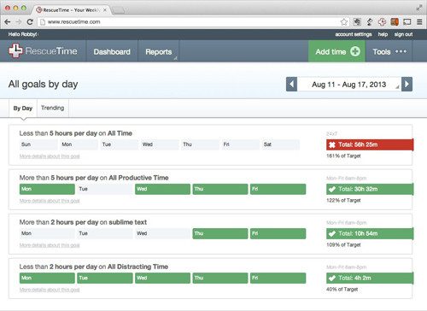Select Thu in All Time goal
Viewport: 427px width, 311px height.
200,144
